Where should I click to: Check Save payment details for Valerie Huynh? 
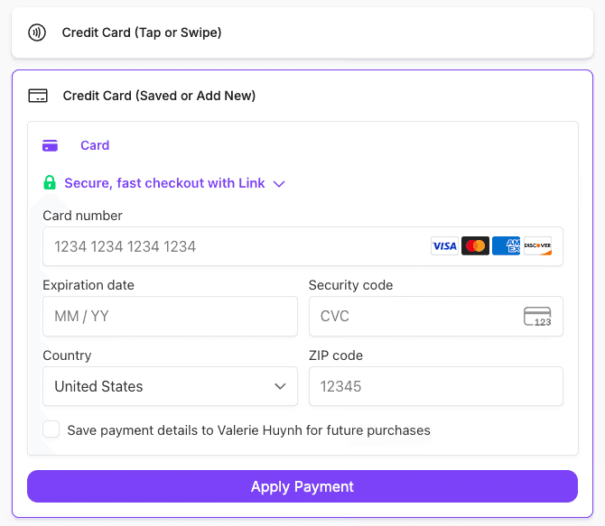point(51,430)
